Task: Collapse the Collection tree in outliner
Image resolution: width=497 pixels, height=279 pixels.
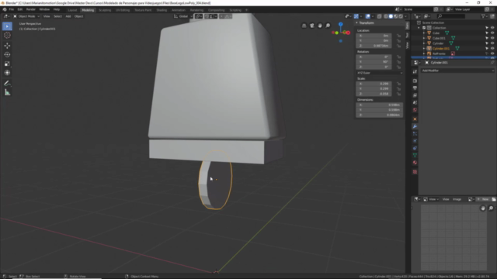Action: tap(419, 28)
